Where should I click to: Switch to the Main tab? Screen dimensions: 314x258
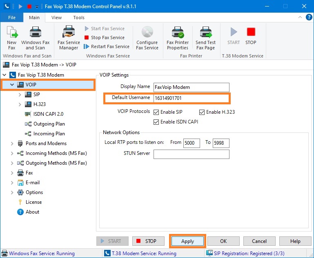pos(34,18)
